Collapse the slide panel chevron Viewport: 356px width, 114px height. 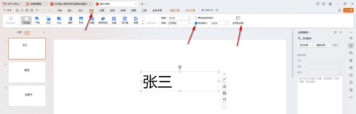point(44,32)
